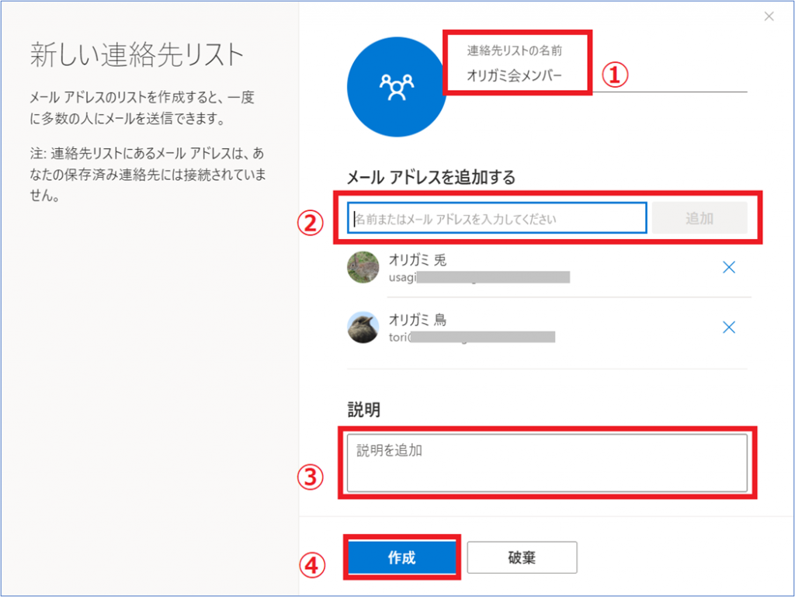Remove オリガミ 兎 from the list

728,267
